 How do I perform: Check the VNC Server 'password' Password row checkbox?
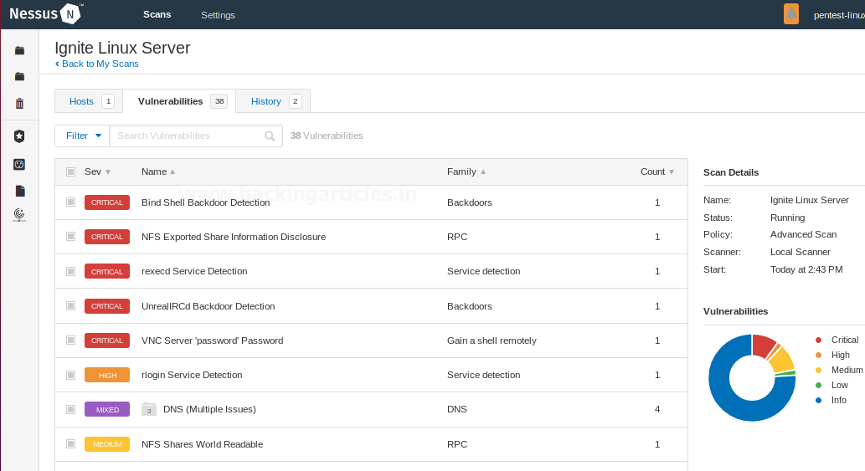[70, 340]
